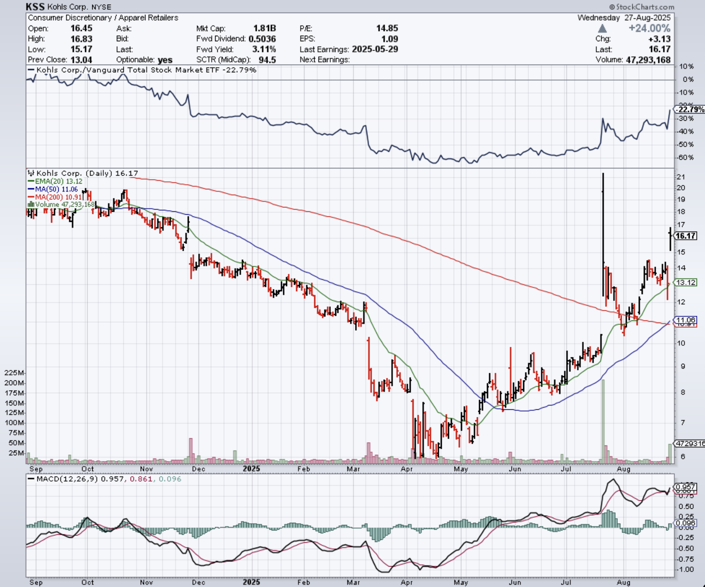Click the SCTR (MidCap) value 94.5
This screenshot has height=587, width=705.
[x=267, y=60]
